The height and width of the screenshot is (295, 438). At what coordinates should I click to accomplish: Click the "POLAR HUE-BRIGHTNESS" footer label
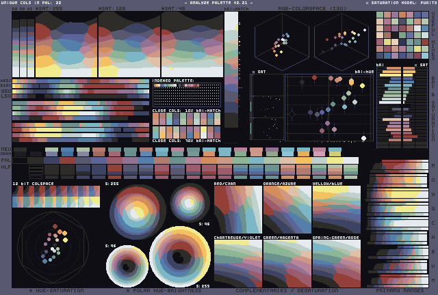click(167, 290)
